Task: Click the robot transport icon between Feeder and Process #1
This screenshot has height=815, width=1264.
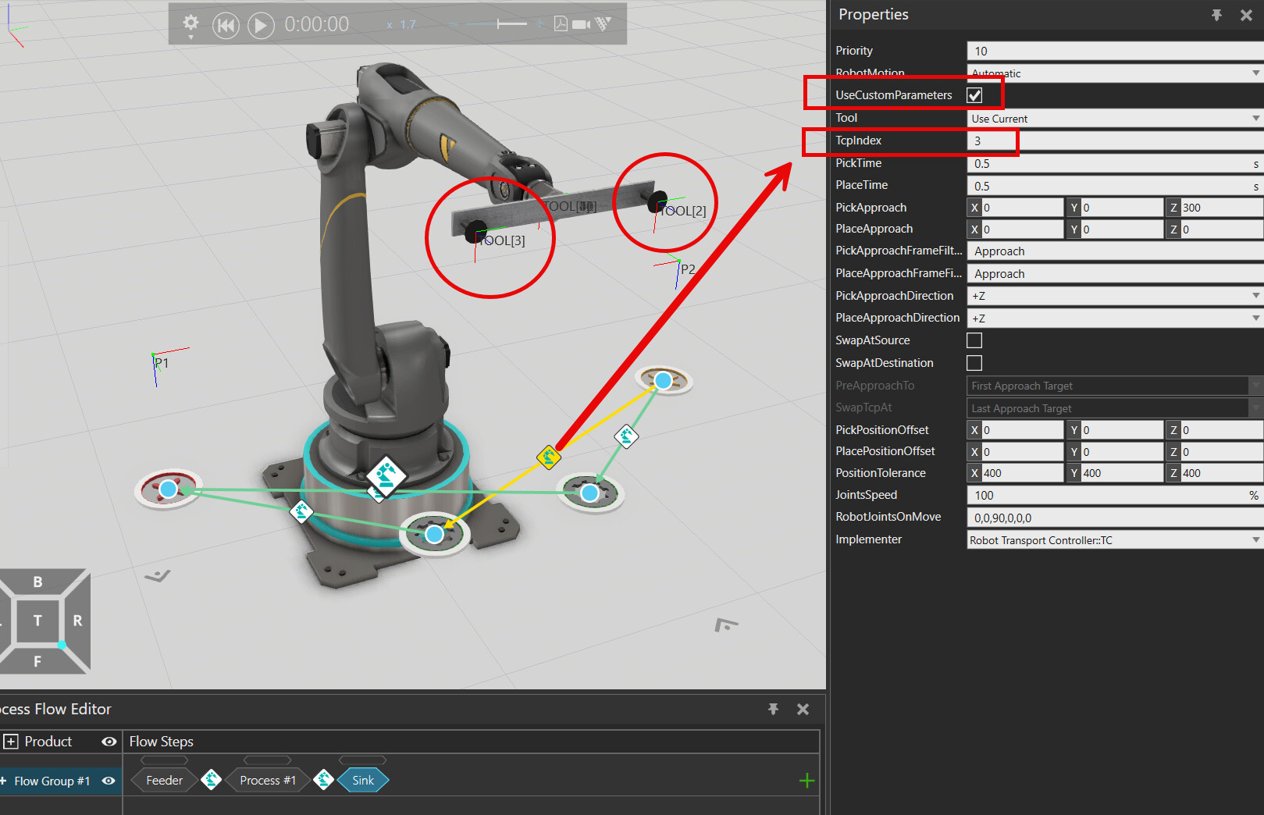Action: [211, 780]
